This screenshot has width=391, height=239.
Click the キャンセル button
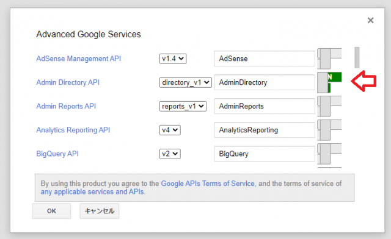pos(99,211)
